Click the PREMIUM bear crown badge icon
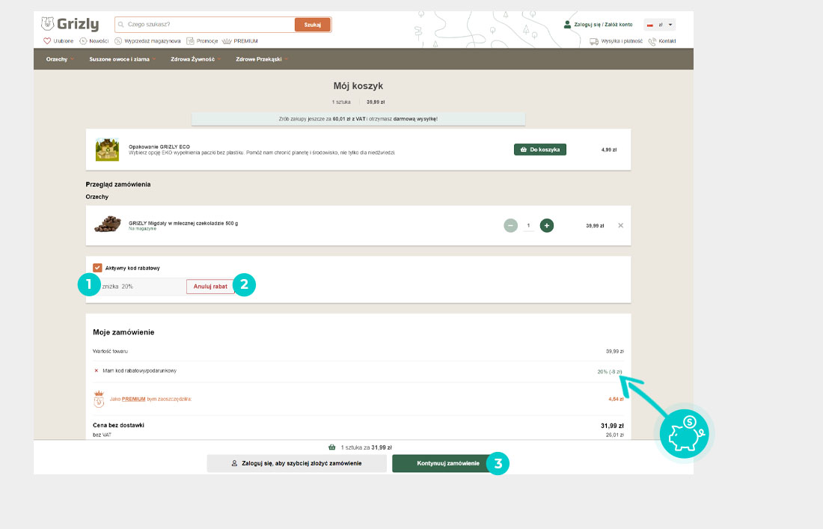Screen dimensions: 823x529 click(x=99, y=400)
